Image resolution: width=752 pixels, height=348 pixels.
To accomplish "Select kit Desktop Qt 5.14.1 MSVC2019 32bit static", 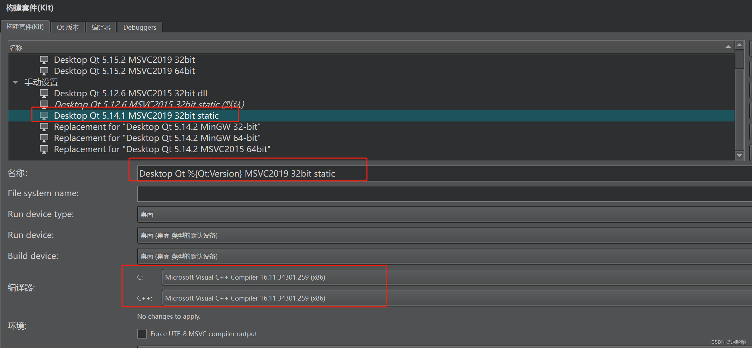I will (136, 116).
